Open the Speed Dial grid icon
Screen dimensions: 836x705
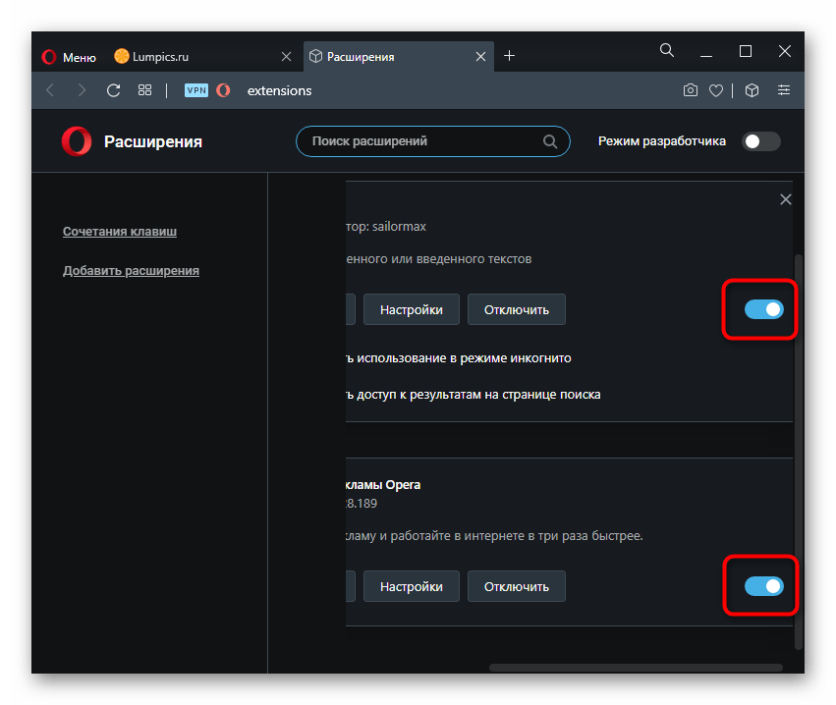[144, 90]
